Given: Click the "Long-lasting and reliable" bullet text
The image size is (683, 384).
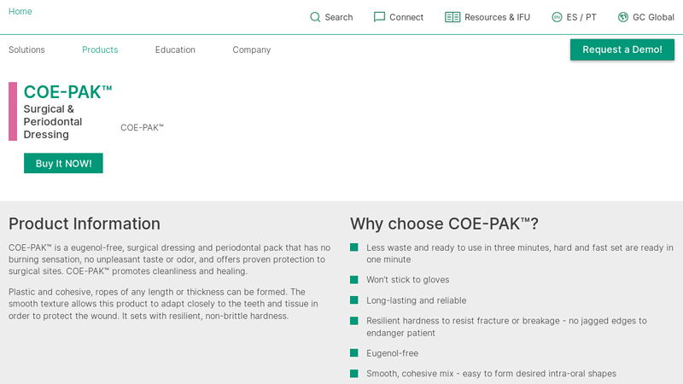Looking at the screenshot, I should 416,300.
